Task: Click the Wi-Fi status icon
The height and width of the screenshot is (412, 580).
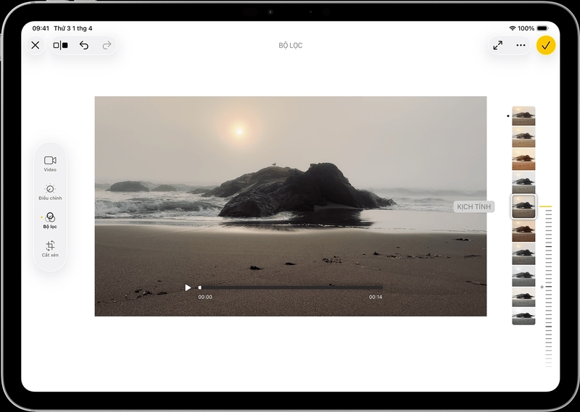Action: point(513,28)
